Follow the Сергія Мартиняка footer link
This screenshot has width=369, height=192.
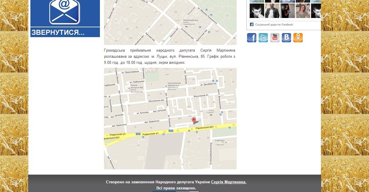(229, 182)
